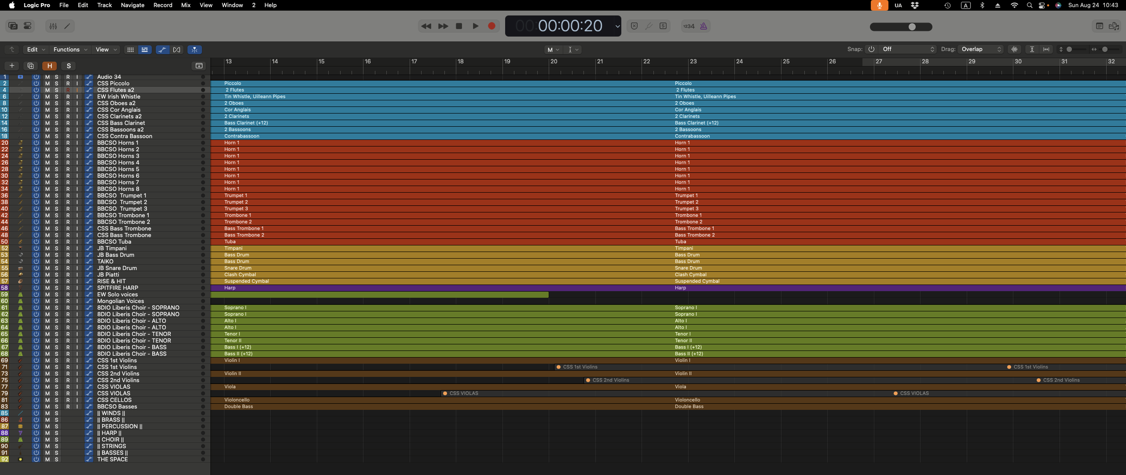
Task: Toggle the Solo mode icon in control bar
Action: point(663,26)
